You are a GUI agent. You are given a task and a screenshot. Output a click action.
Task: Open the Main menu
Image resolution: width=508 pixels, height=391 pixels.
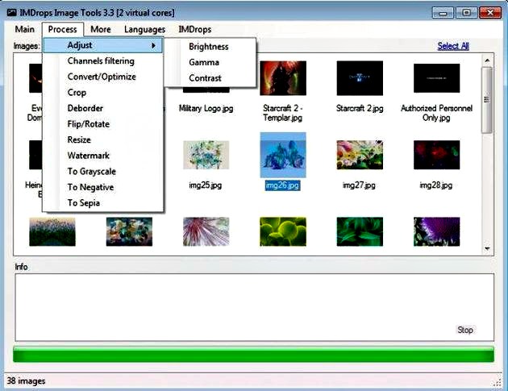coord(25,30)
